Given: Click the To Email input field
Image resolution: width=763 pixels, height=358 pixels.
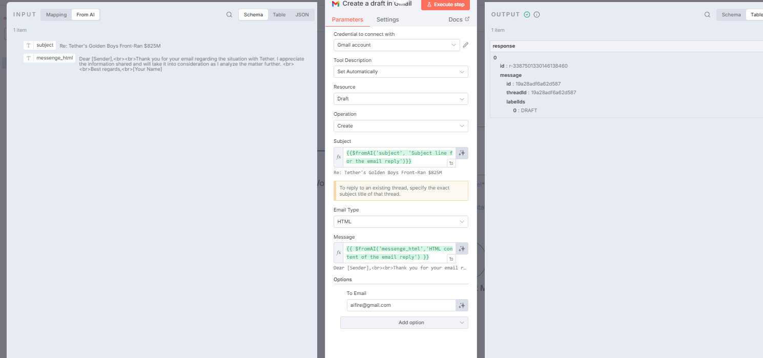Looking at the screenshot, I should tap(401, 305).
